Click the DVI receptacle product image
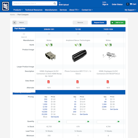The height and width of the screenshot is (138, 138). 110,56
